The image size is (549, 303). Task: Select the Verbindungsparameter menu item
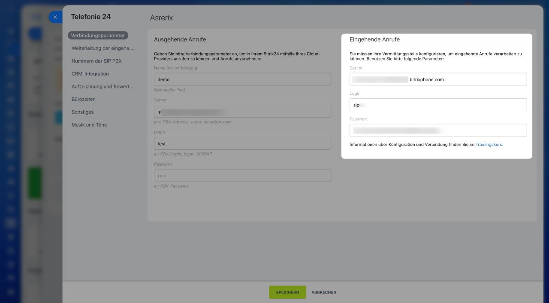98,36
